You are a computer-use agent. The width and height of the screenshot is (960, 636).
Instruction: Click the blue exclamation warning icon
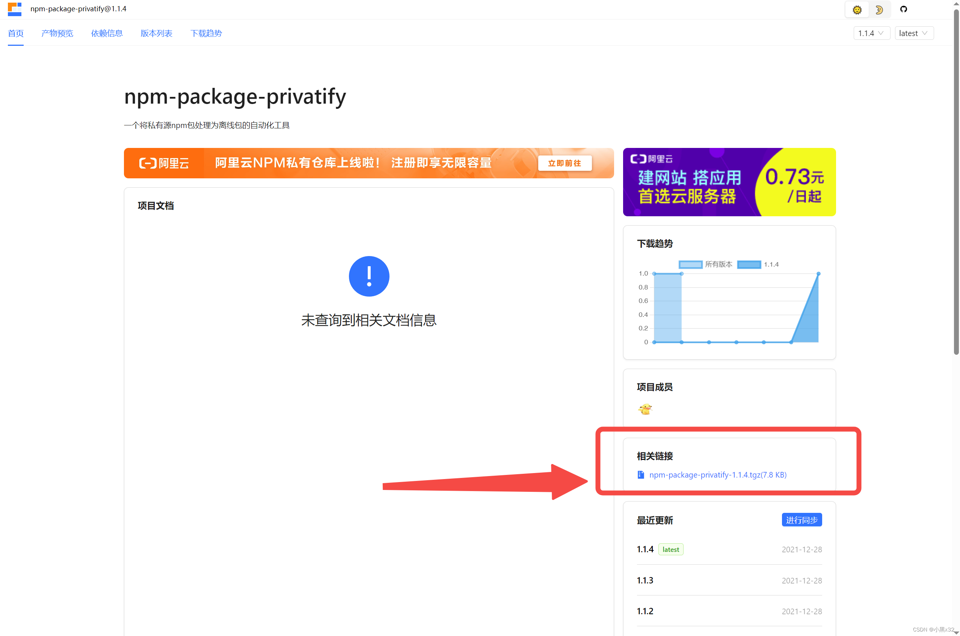(369, 276)
